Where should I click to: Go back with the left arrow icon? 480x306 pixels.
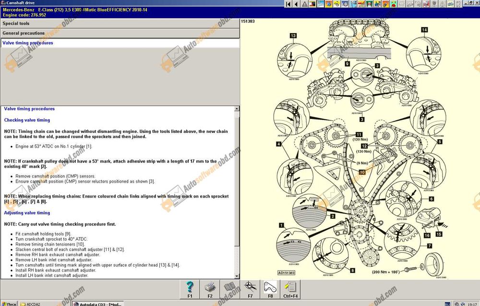pos(296,4)
